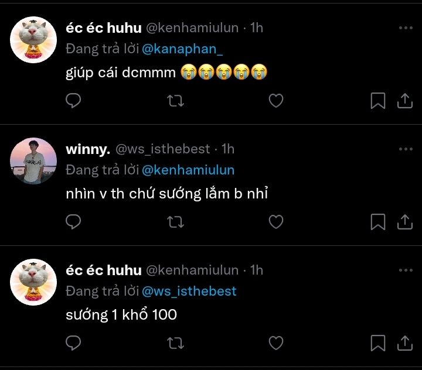Retweet the "sướng 1 khổ 100" tweet
The image size is (422, 370).
[x=175, y=342]
